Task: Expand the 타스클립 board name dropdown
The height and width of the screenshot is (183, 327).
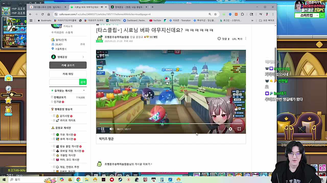Action: pyautogui.click(x=119, y=30)
